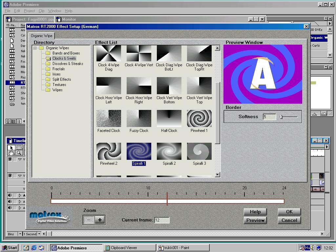
Task: Collapse the Organic Wipes tree node
Action: 35,48
